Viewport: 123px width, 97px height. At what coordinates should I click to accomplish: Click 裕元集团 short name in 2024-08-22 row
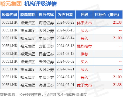click(28, 23)
